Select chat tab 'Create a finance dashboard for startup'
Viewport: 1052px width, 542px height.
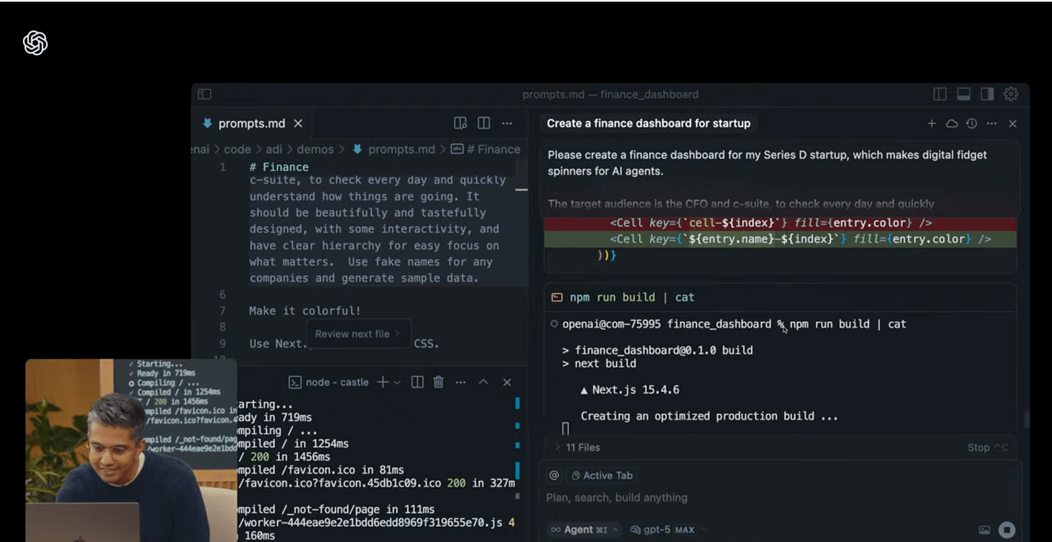point(648,124)
